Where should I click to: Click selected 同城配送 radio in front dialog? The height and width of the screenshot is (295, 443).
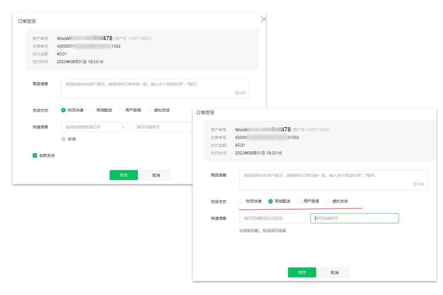(270, 201)
